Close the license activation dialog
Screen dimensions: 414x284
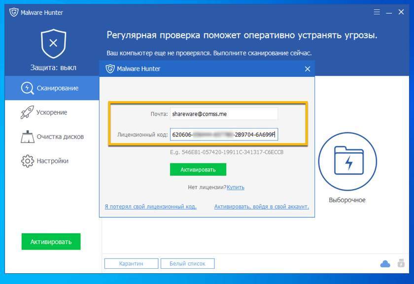[x=308, y=69]
